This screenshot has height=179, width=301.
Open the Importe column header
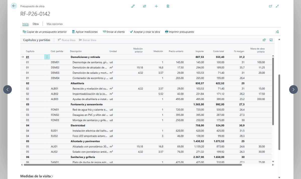(200, 51)
